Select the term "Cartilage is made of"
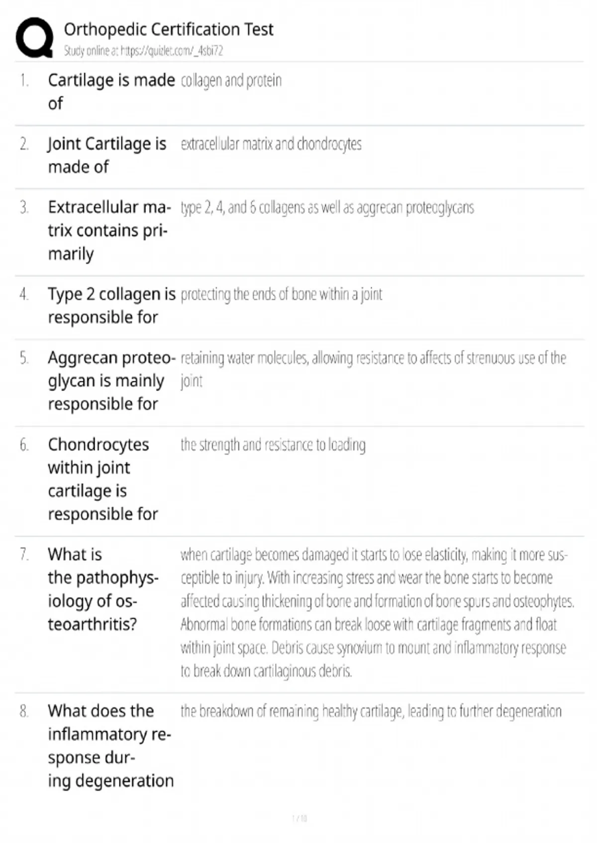Viewport: 597px width, 845px height. coord(111,91)
